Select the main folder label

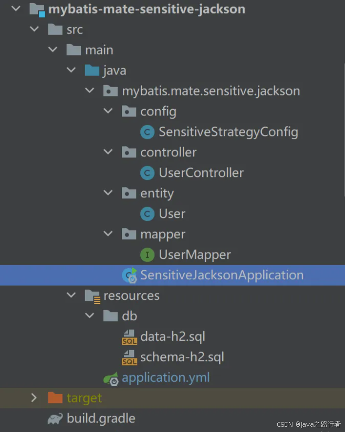pyautogui.click(x=99, y=50)
